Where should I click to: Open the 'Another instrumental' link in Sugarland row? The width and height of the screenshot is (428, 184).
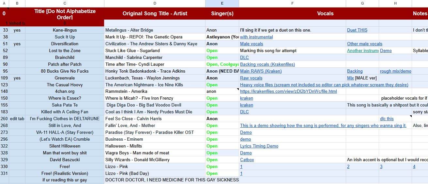363,50
